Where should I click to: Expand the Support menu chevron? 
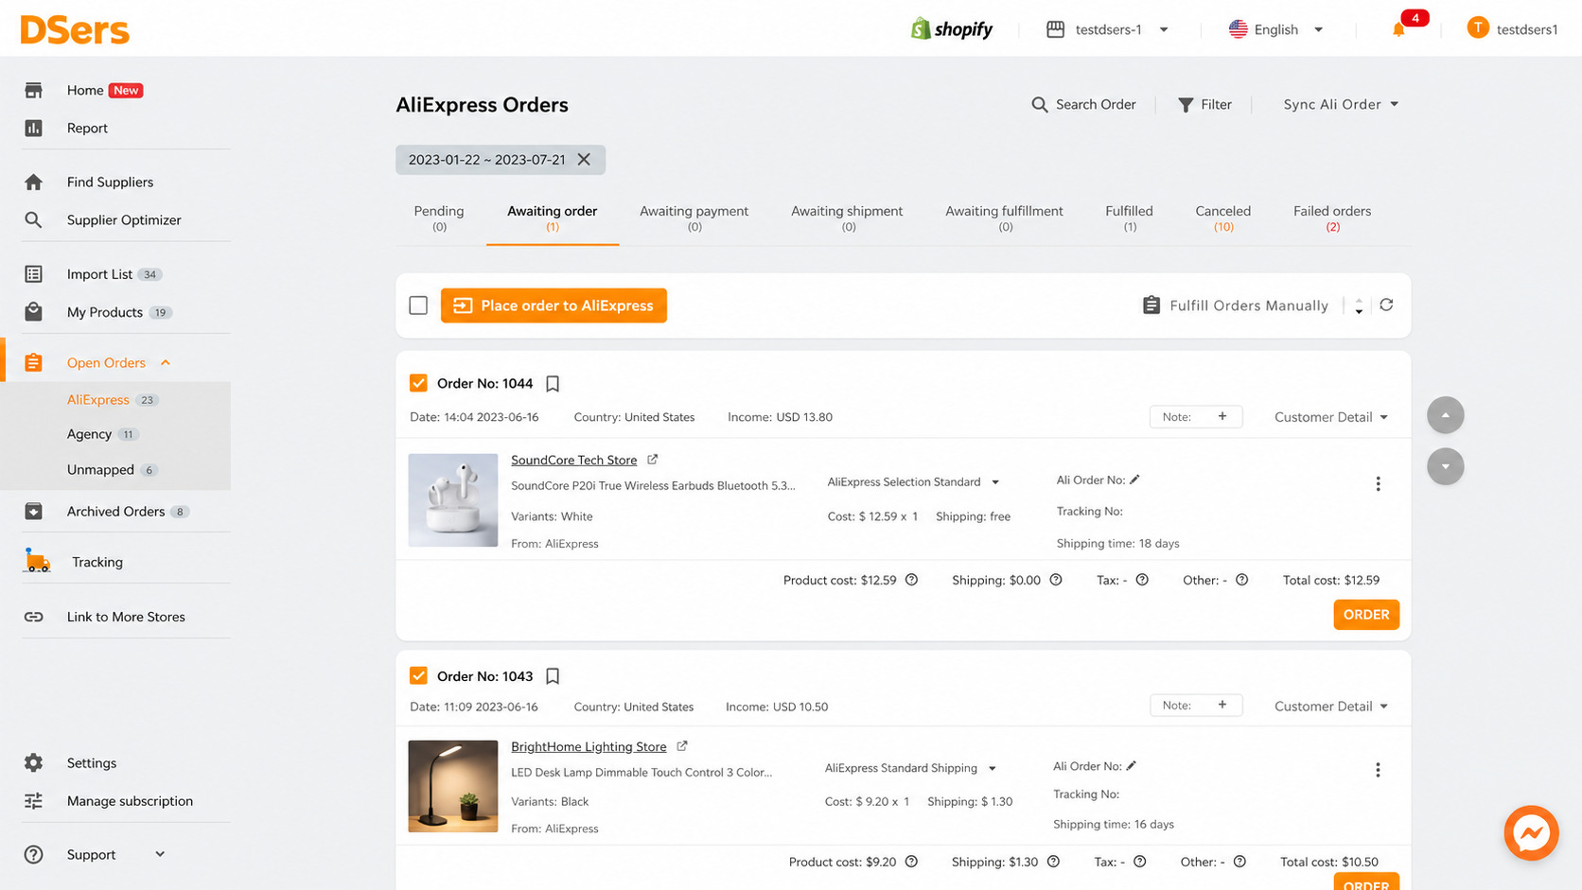(x=160, y=854)
